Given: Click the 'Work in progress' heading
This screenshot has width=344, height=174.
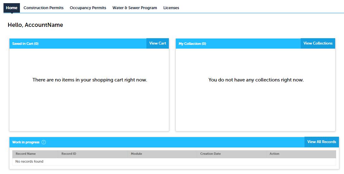Looking at the screenshot, I should (26, 142).
